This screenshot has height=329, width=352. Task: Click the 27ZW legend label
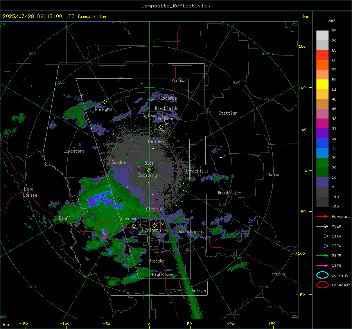click(x=336, y=246)
